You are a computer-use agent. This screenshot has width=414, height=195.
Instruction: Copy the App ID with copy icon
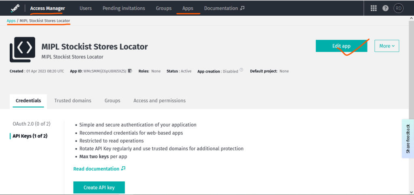(x=130, y=71)
